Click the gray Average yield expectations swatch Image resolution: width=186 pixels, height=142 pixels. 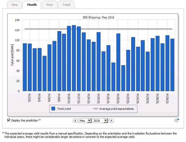(x=96, y=109)
